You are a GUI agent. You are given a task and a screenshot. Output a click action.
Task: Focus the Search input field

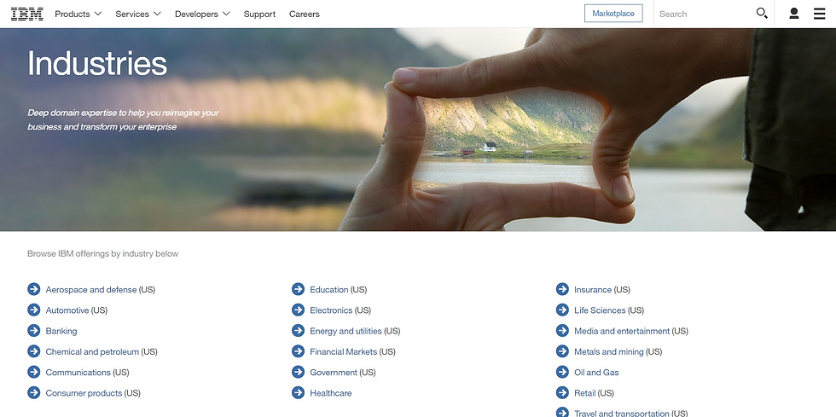pyautogui.click(x=704, y=14)
